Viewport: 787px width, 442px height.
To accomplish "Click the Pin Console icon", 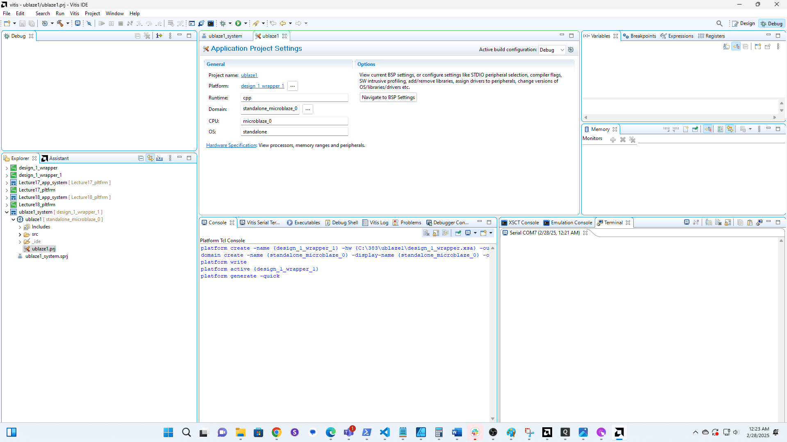I will tap(458, 233).
